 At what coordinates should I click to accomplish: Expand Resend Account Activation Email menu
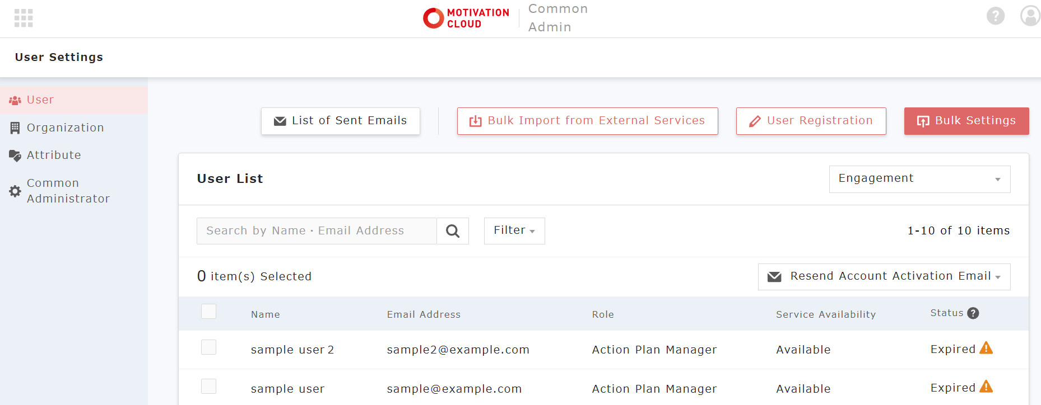[x=884, y=277]
